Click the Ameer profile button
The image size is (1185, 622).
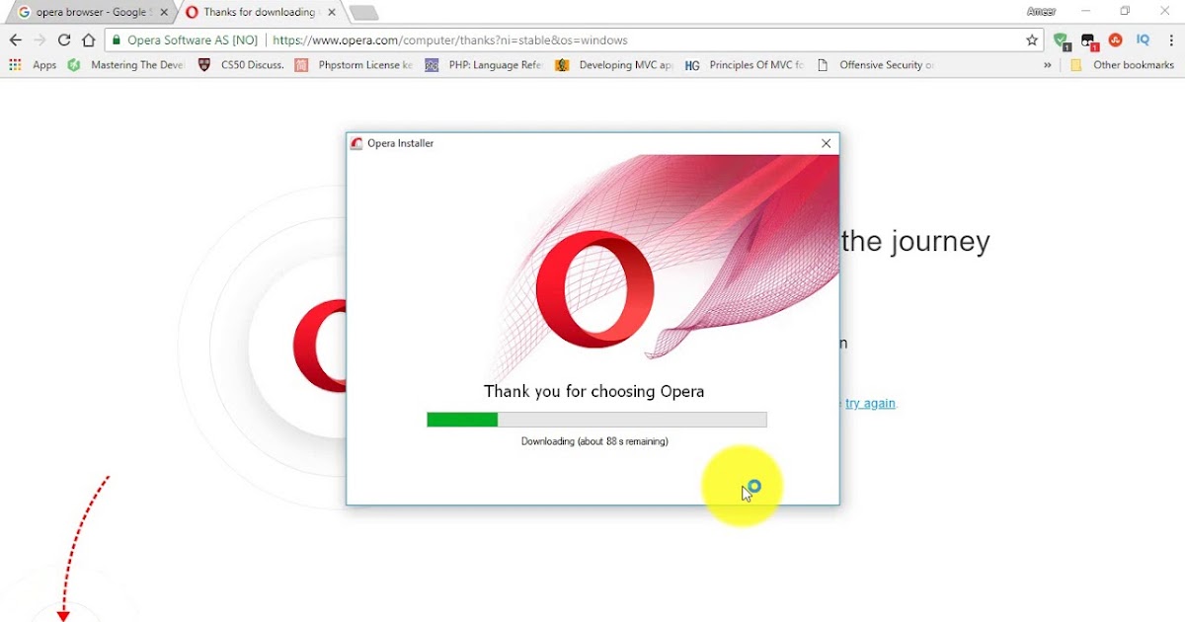pos(1041,12)
